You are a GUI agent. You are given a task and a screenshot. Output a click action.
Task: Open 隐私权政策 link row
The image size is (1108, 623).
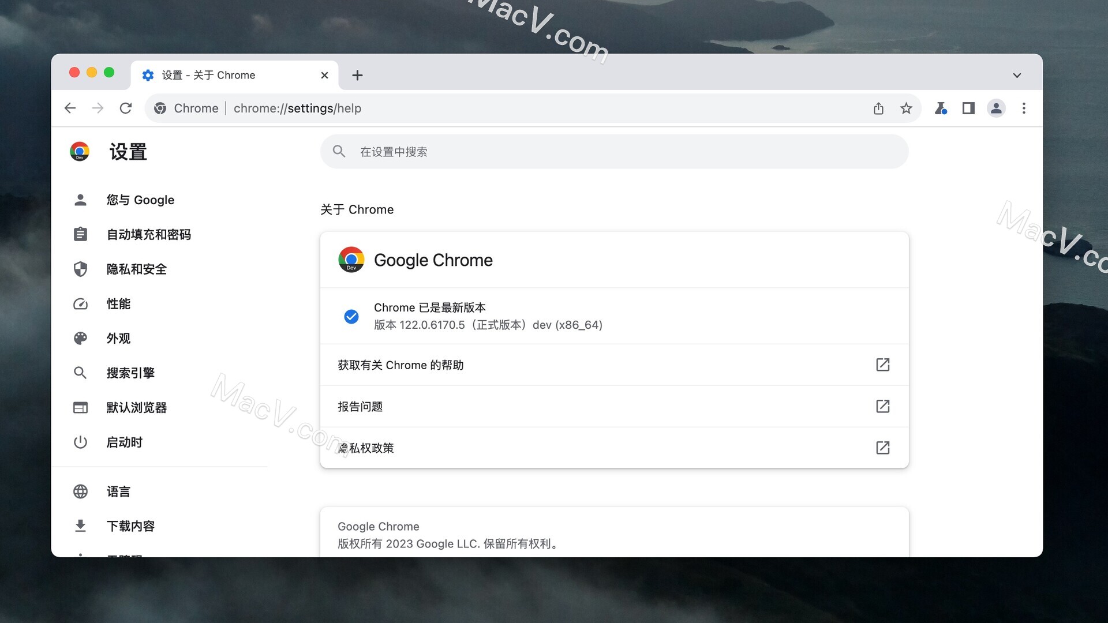[614, 448]
